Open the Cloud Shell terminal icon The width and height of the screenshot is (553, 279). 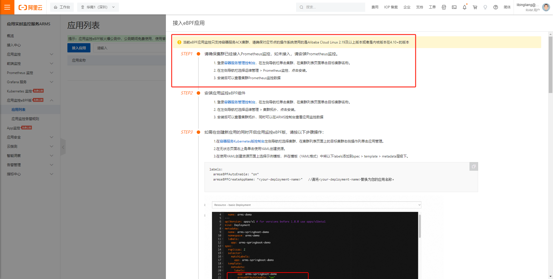tap(454, 7)
